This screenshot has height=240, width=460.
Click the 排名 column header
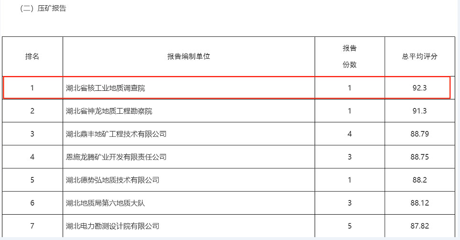click(32, 56)
